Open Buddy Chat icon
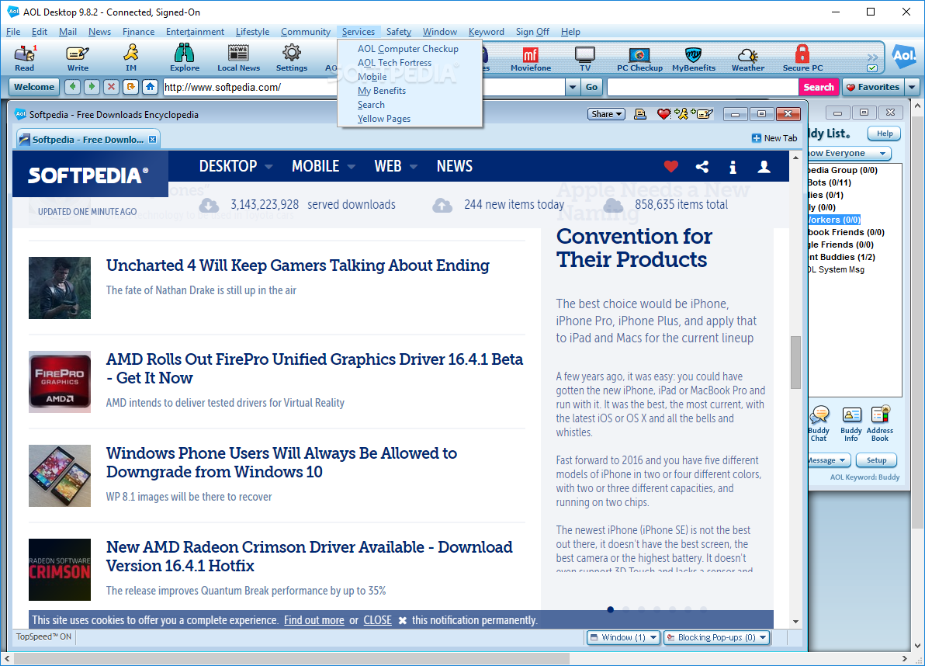 click(x=819, y=424)
